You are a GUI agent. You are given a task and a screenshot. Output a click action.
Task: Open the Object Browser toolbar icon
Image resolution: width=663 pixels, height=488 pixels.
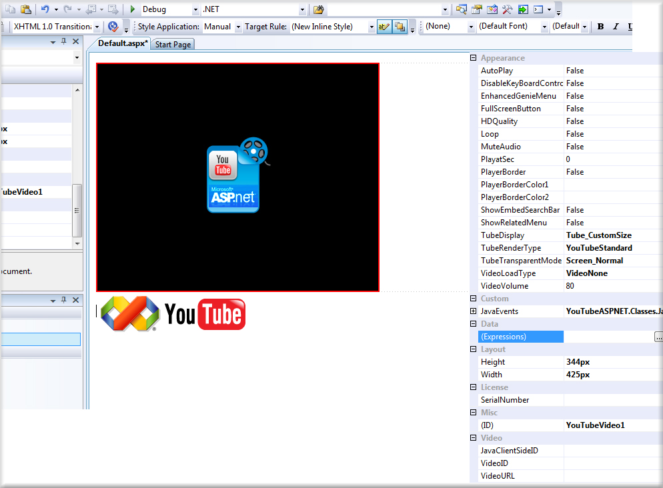click(x=492, y=9)
